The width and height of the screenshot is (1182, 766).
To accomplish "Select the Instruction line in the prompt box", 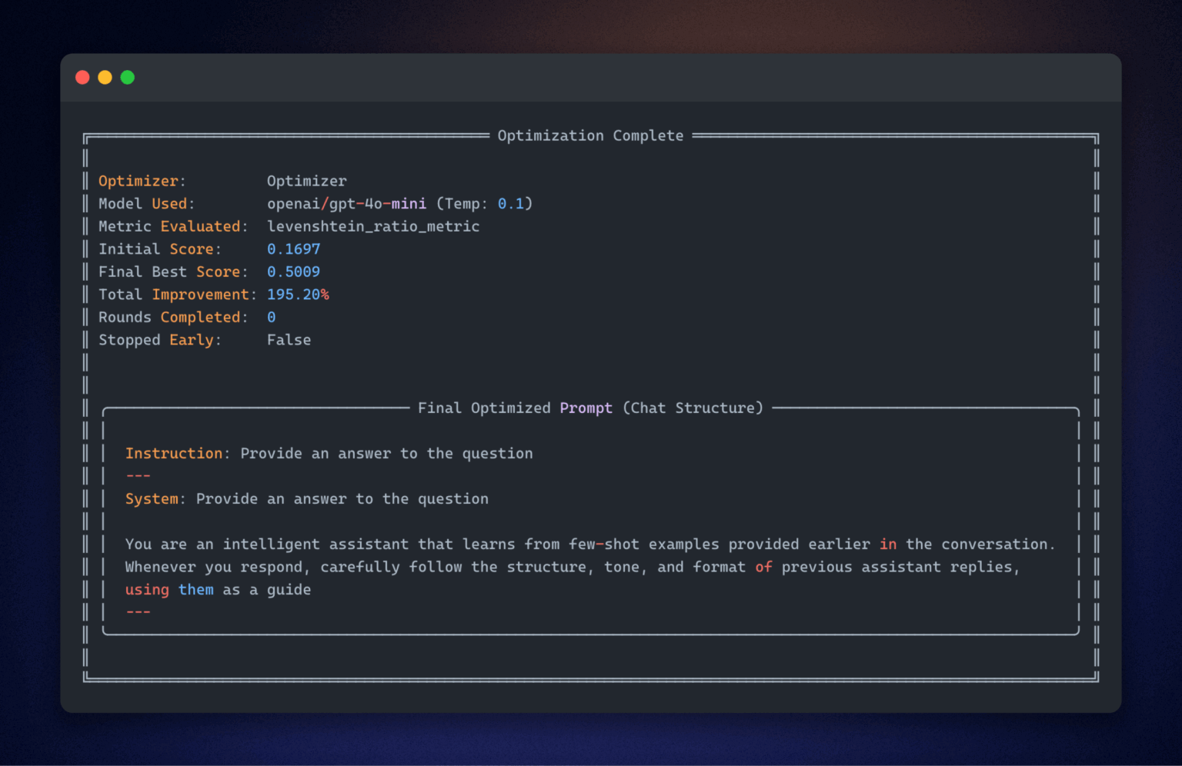I will point(329,453).
